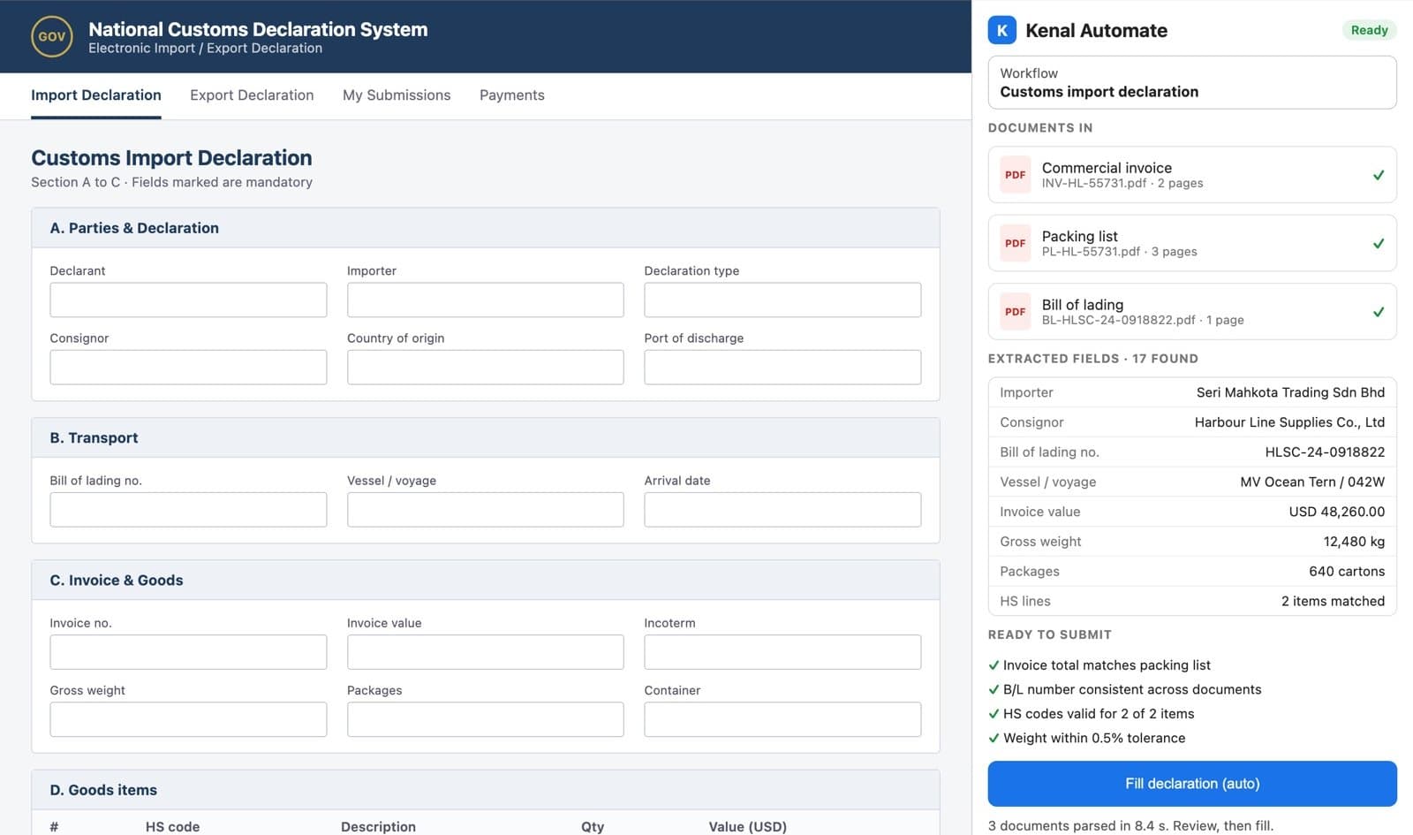1413x835 pixels.
Task: Focus the Invoice value input field
Action: 486,652
